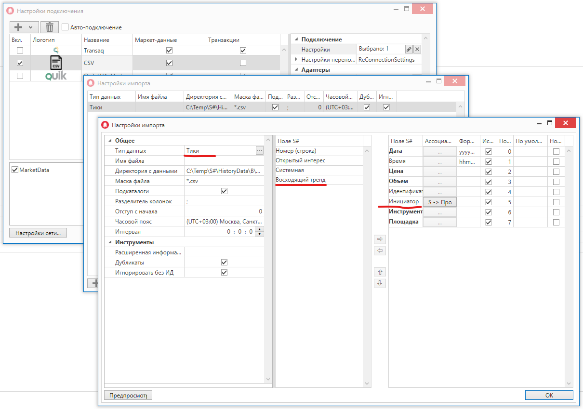Click the S -> Про button for Инициатор
The height and width of the screenshot is (409, 583).
click(440, 202)
